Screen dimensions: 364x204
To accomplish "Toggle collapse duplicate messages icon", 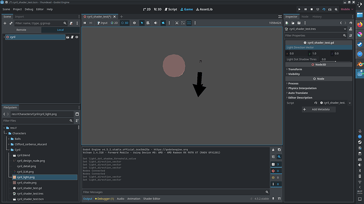I will 273,157.
